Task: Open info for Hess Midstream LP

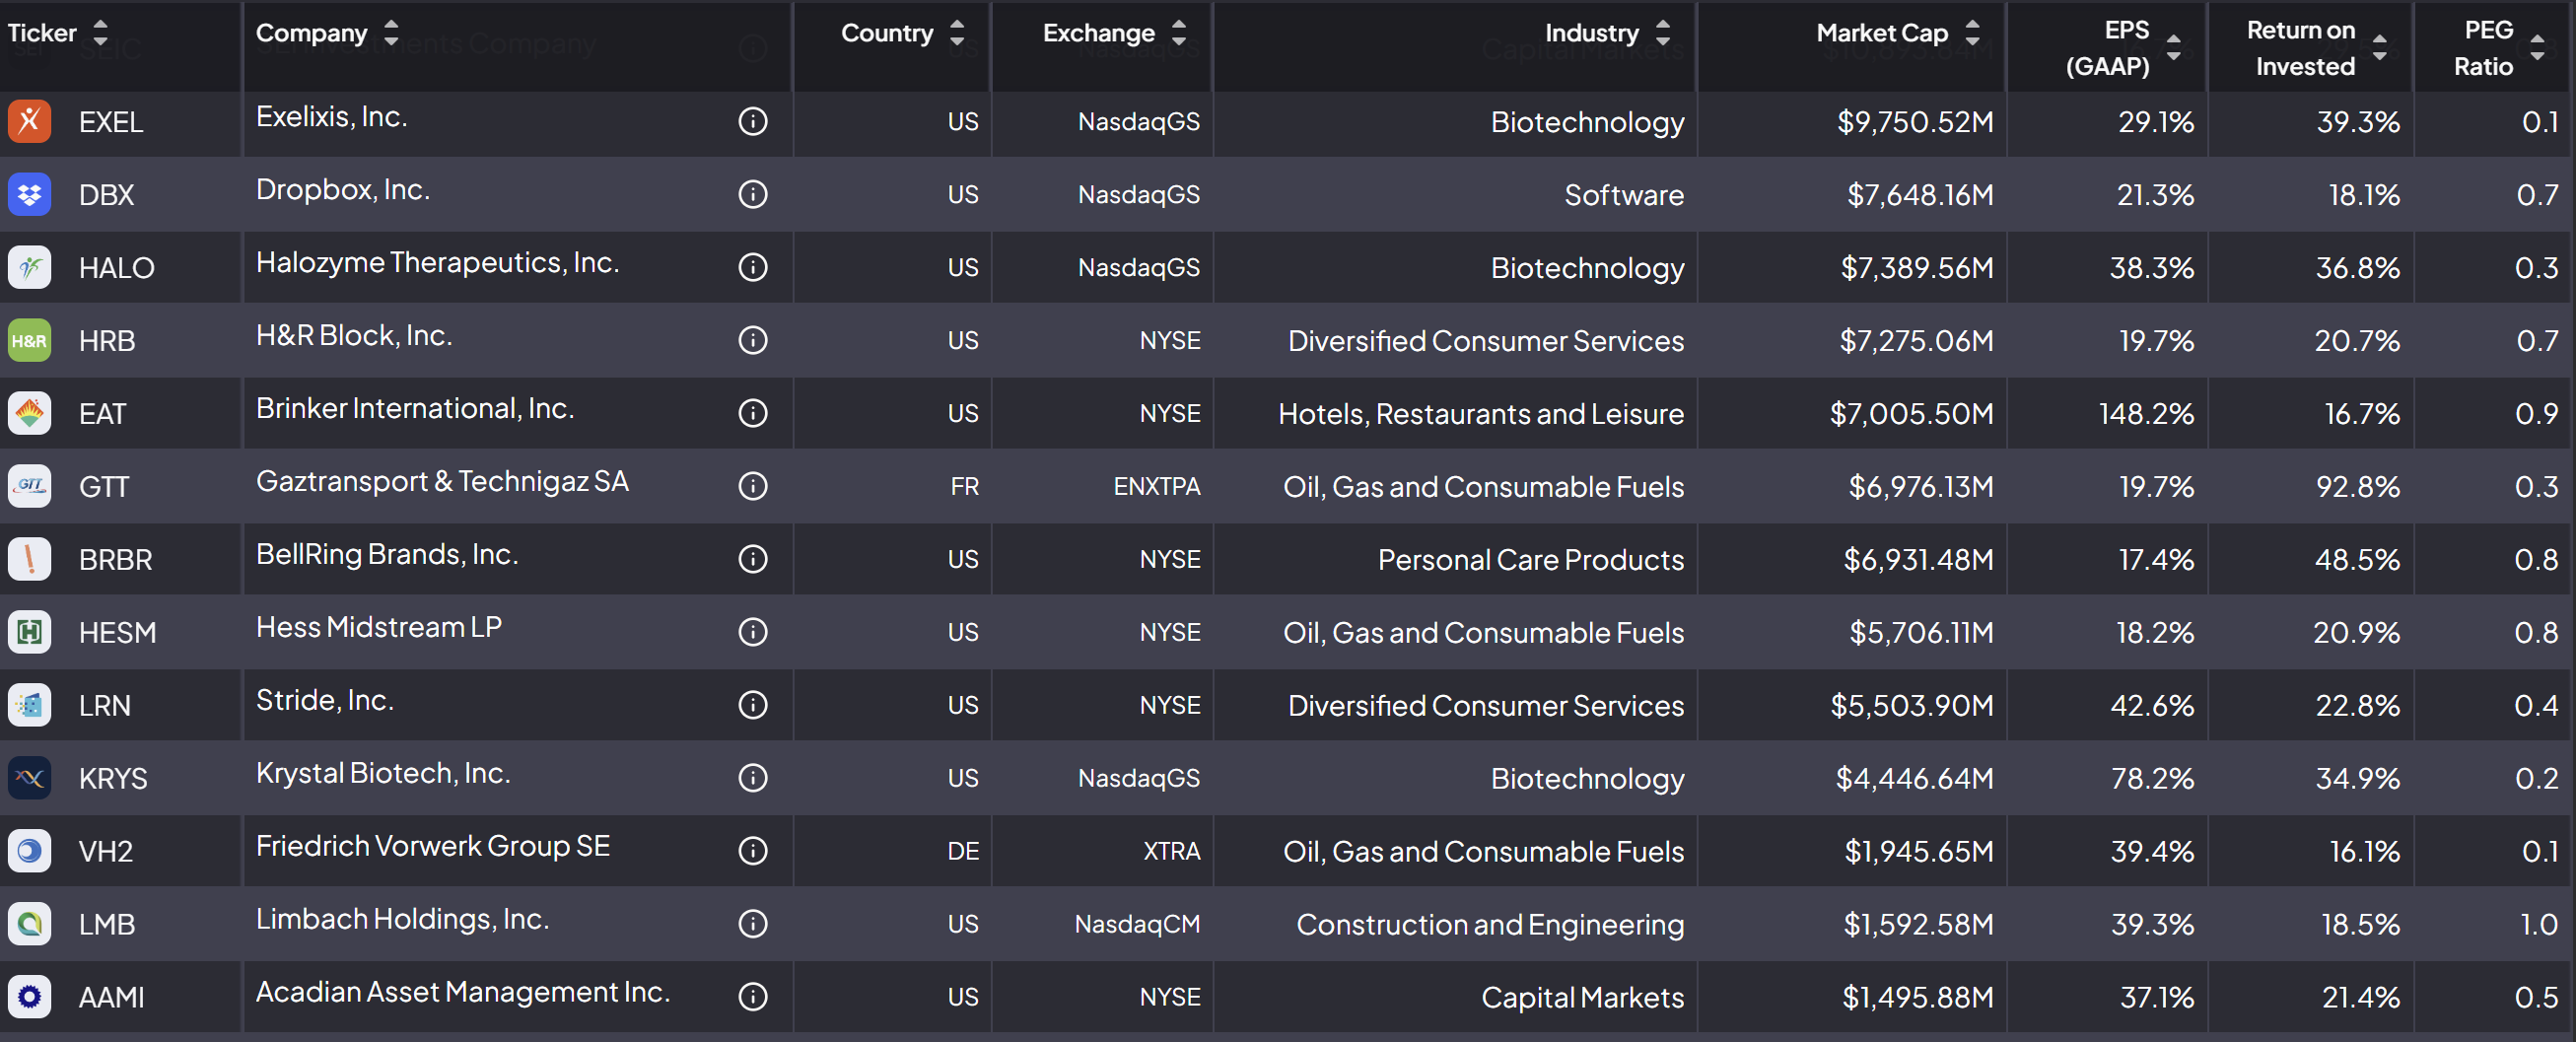Action: 753,632
